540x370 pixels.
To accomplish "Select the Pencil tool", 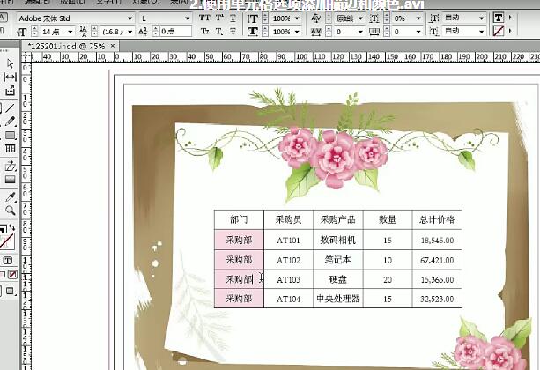I will (10, 121).
